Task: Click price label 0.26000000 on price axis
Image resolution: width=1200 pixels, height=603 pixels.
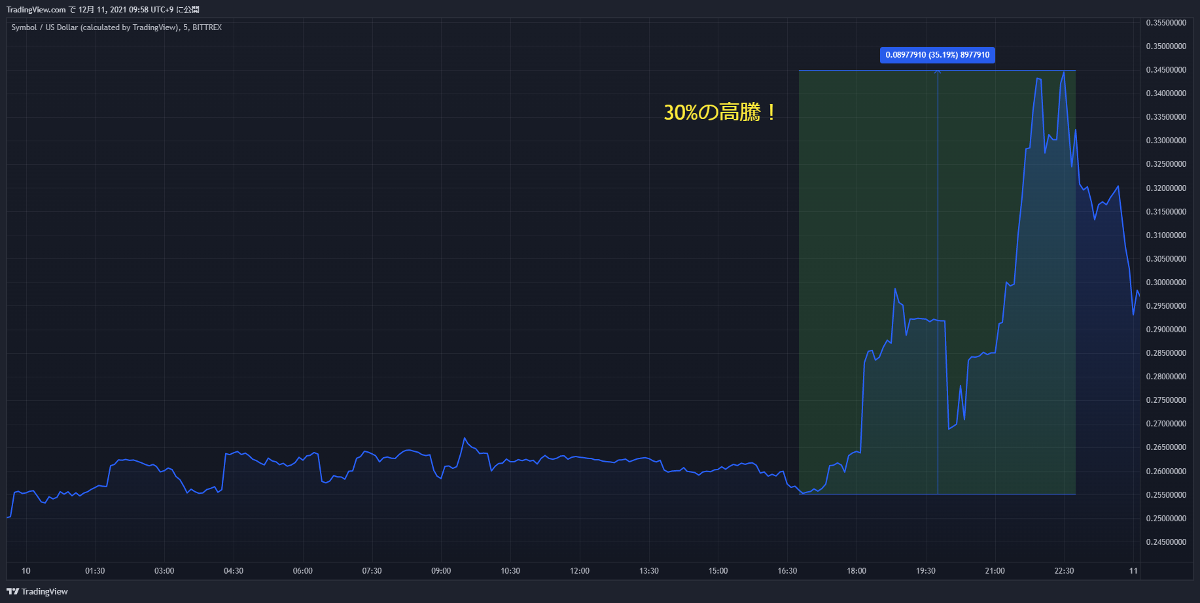Action: coord(1166,472)
